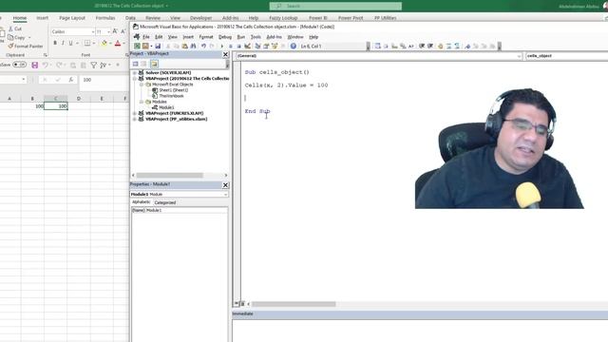The image size is (608, 342).
Task: Open Object Browser icon in VBA toolbar
Action: pos(275,47)
